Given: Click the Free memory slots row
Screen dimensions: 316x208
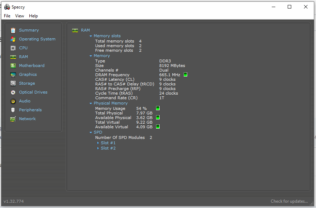Looking at the screenshot, I should pyautogui.click(x=118, y=50).
